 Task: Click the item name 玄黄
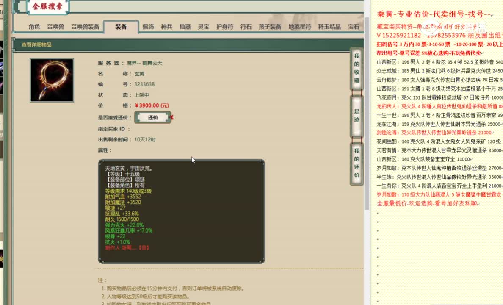point(139,74)
